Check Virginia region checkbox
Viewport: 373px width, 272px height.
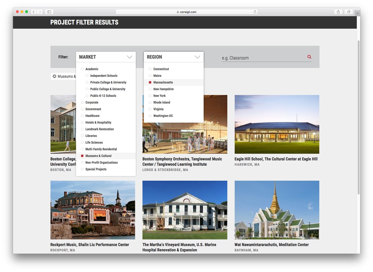coord(150,109)
